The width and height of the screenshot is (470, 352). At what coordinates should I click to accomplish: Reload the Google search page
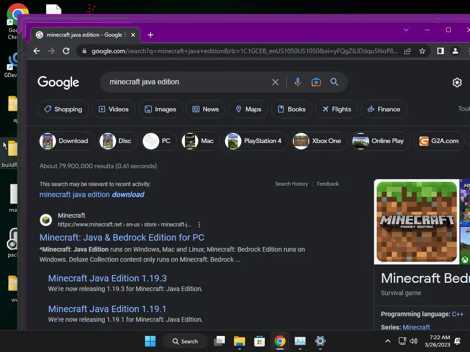coord(66,51)
